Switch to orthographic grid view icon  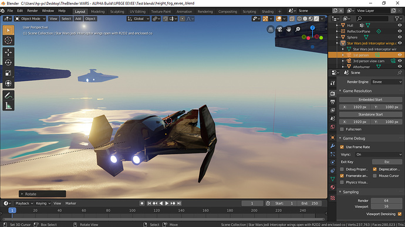[271, 29]
